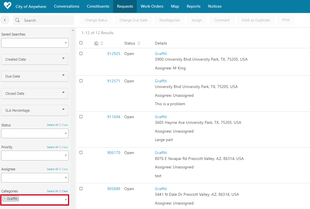Image resolution: width=310 pixels, height=209 pixels.
Task: Click Select All for Priority filter
Action: (52, 147)
